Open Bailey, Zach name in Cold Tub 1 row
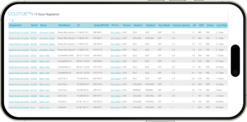This screenshot has height=122, width=247. (x=44, y=96)
